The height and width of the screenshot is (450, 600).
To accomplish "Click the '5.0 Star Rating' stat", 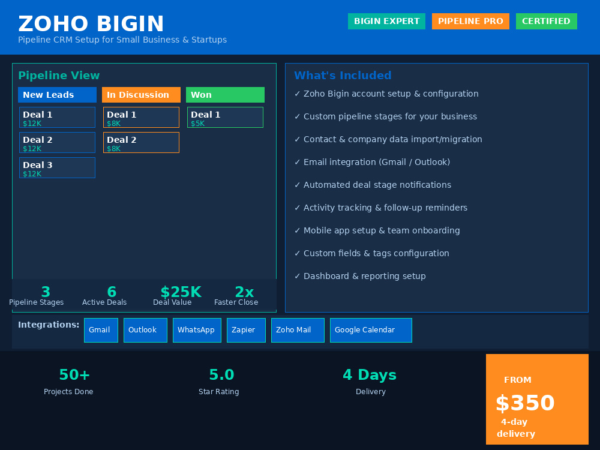I will click(219, 382).
